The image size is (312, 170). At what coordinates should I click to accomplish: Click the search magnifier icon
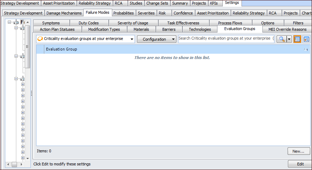point(282,39)
